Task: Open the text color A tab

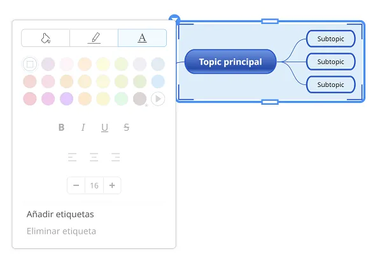Action: pos(142,38)
